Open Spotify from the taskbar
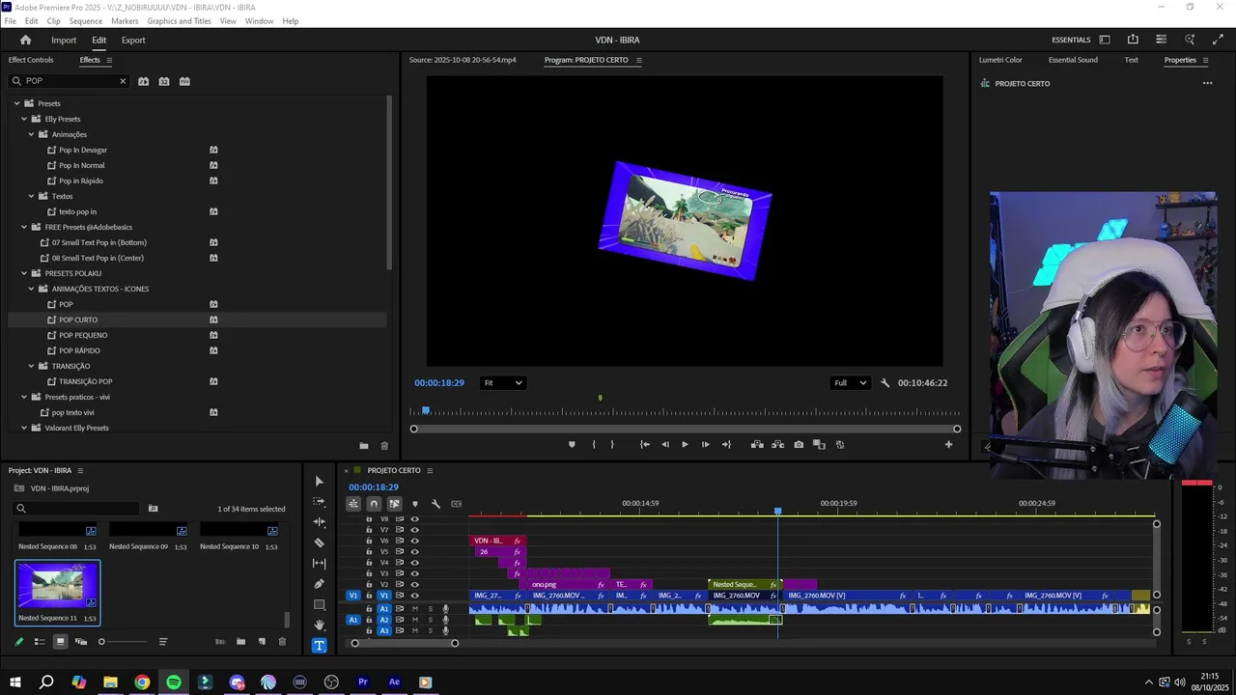Viewport: 1236px width, 695px height. coord(174,682)
